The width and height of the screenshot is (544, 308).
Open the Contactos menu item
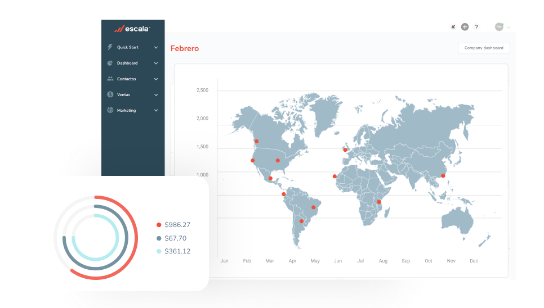pos(133,79)
